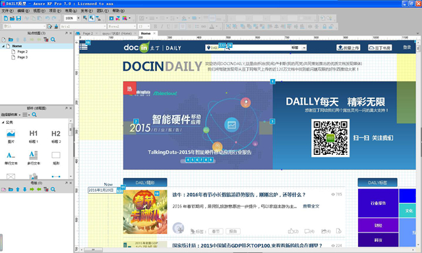Select Page 3 in the sitemap tree
This screenshot has height=253, width=422.
(22, 57)
